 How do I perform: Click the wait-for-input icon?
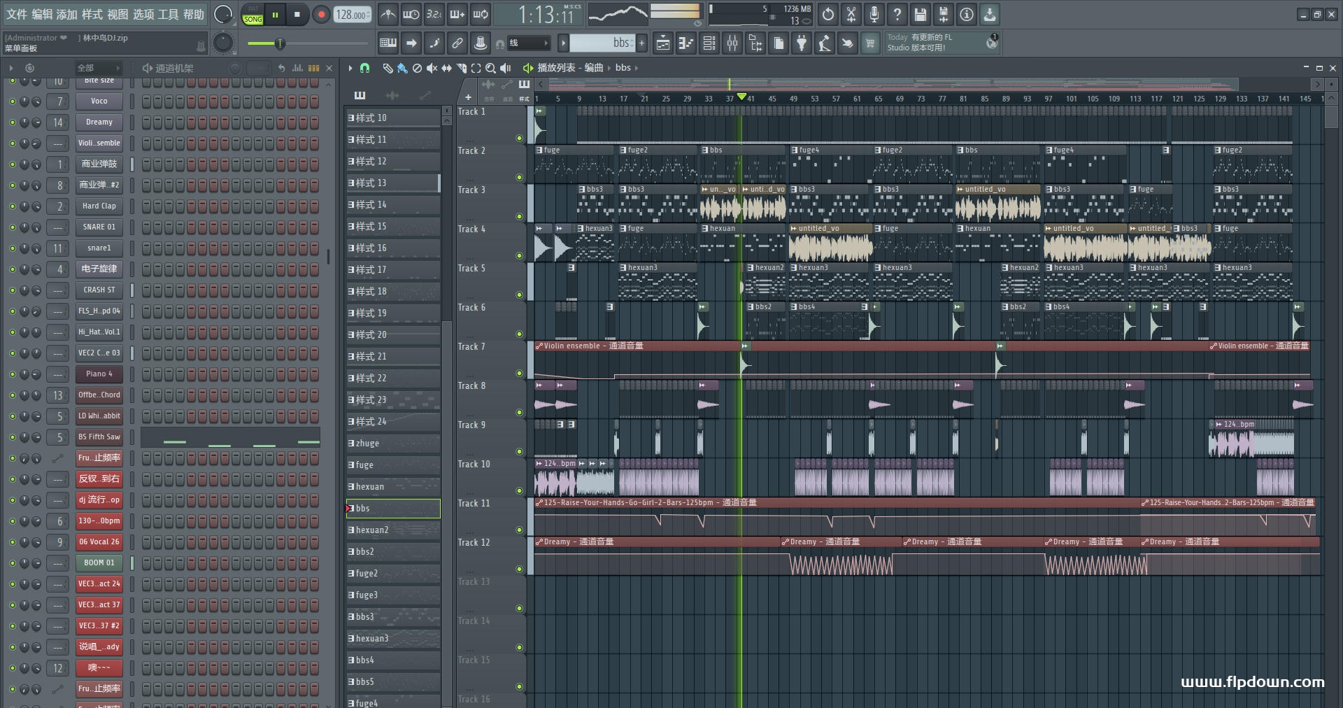click(411, 14)
